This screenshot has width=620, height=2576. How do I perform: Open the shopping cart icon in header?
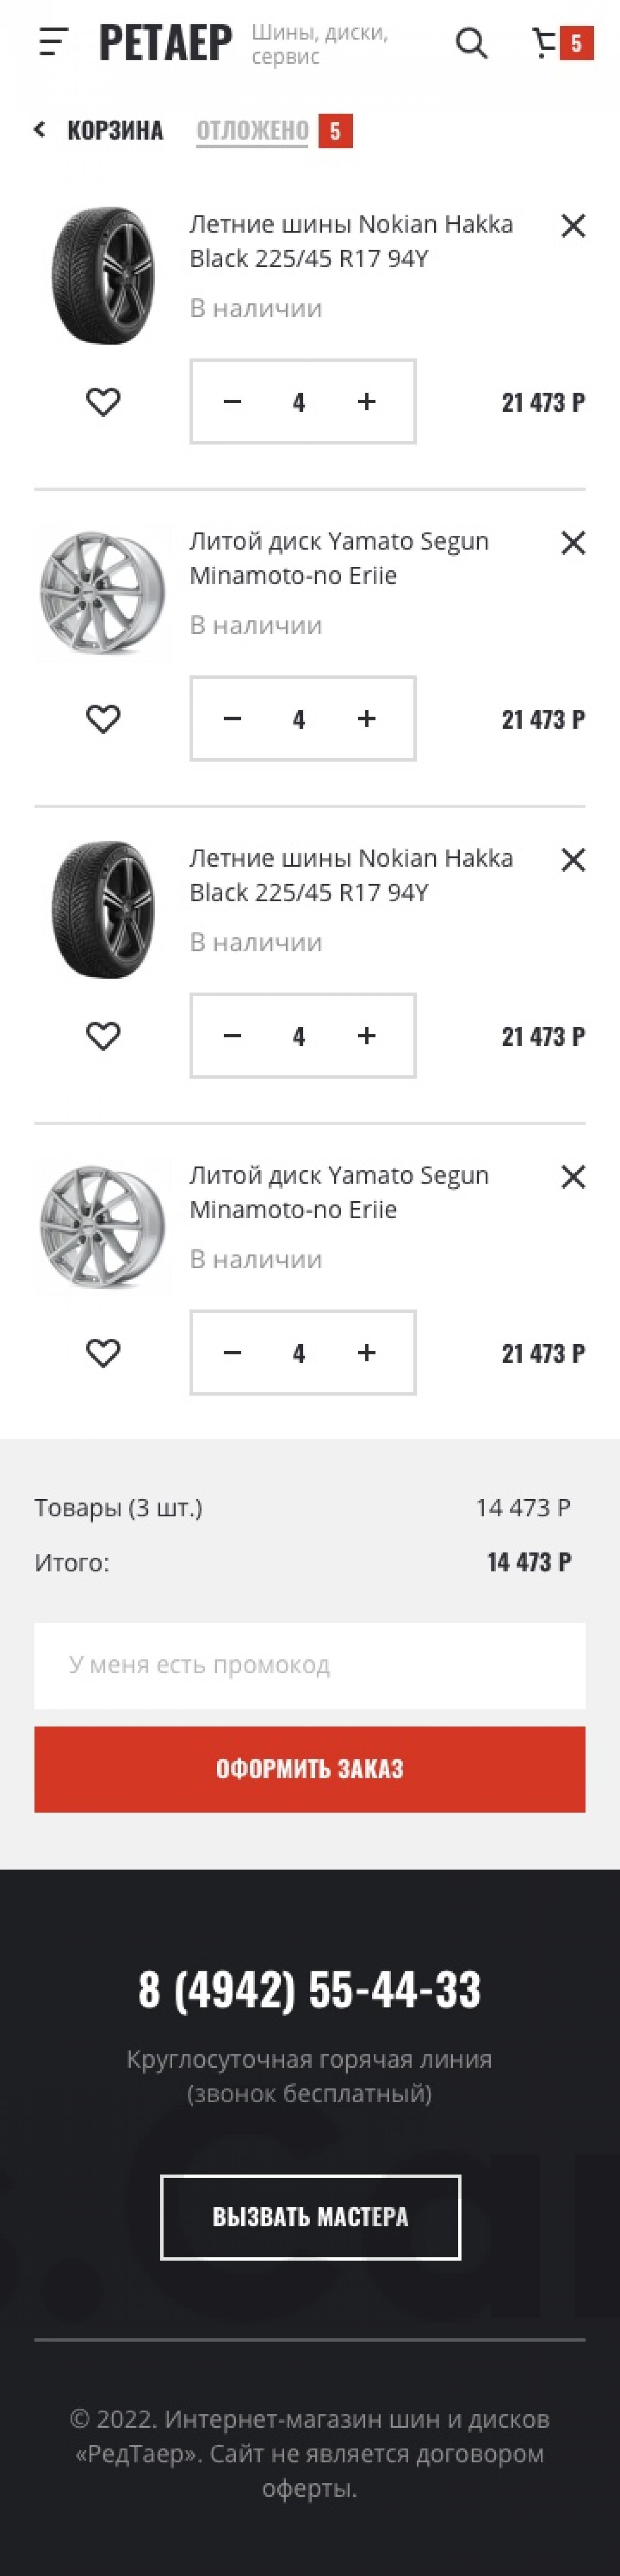tap(546, 43)
